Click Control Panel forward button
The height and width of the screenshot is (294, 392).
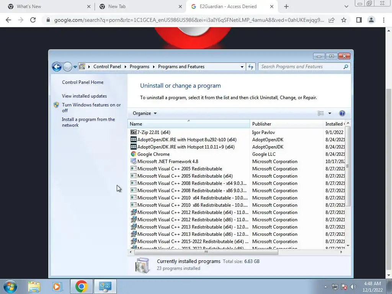[x=67, y=67]
